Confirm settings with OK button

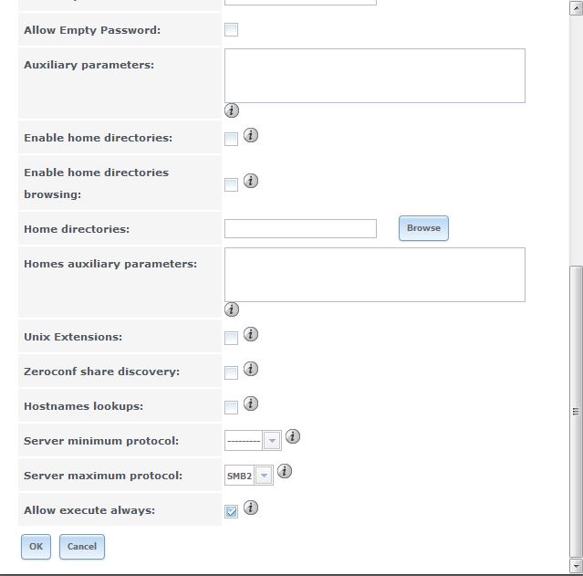point(36,547)
